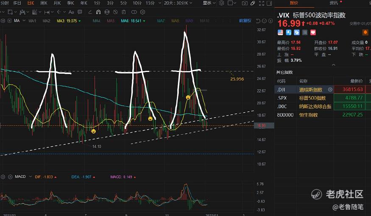
Task: Open MA indicator settings gear
Action: [x=3, y=21]
